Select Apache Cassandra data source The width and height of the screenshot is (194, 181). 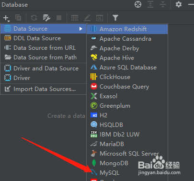point(127,39)
